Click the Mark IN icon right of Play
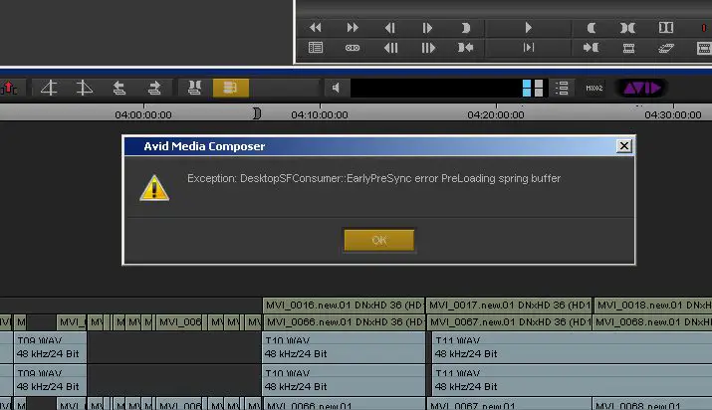 [x=591, y=28]
